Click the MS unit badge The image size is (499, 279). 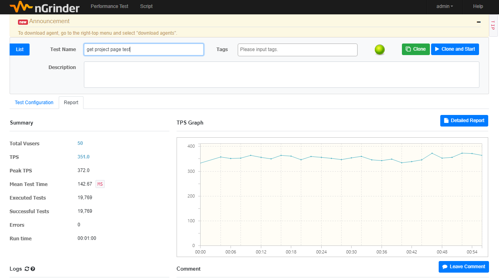[100, 184]
